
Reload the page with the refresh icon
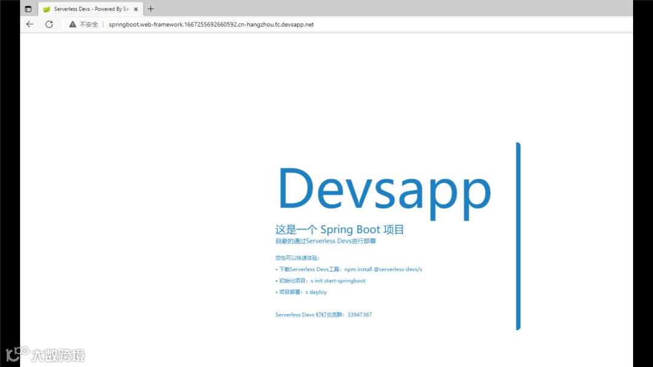[x=49, y=24]
